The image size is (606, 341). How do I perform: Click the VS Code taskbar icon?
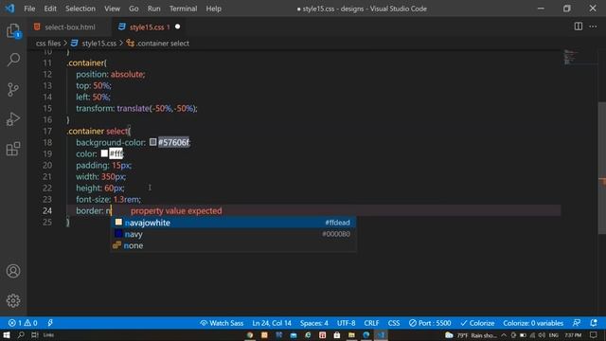381,334
